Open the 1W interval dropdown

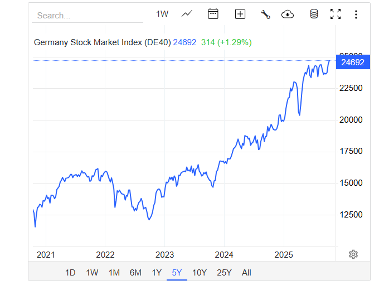pyautogui.click(x=162, y=14)
